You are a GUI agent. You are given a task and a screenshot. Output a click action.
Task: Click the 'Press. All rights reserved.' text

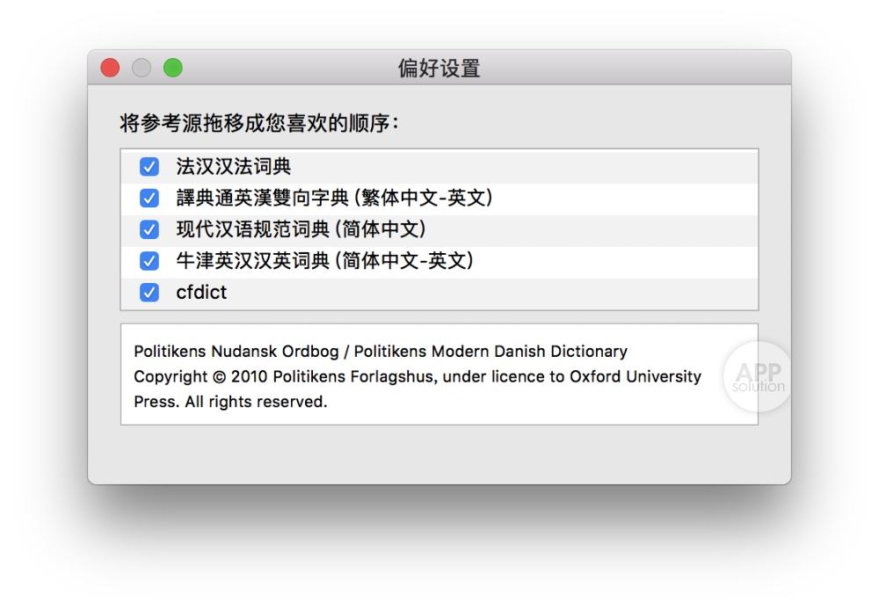(230, 403)
